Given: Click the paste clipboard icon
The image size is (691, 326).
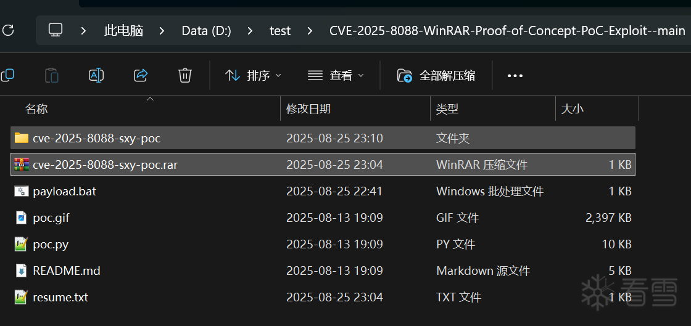Looking at the screenshot, I should tap(52, 76).
